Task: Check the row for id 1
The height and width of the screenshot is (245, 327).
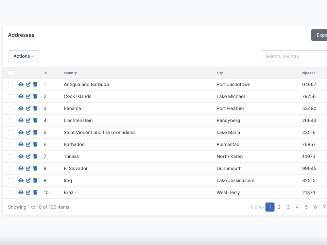Action: point(10,85)
